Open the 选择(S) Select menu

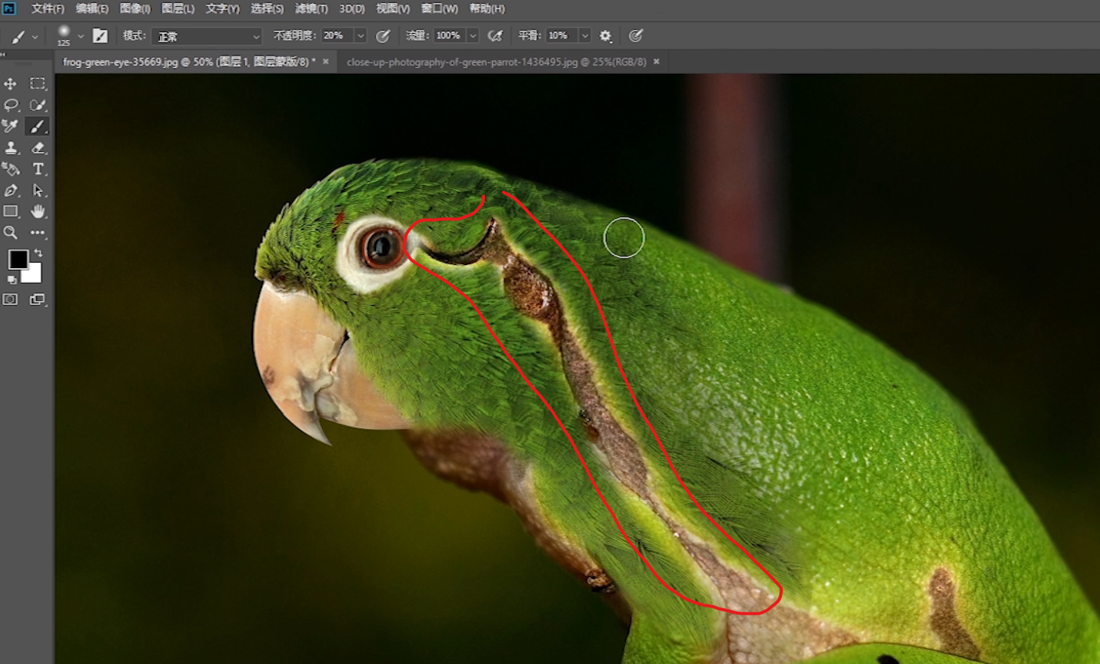[x=267, y=9]
